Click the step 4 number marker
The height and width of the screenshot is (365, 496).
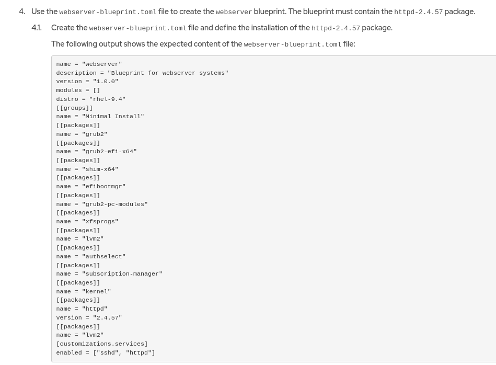coord(22,12)
